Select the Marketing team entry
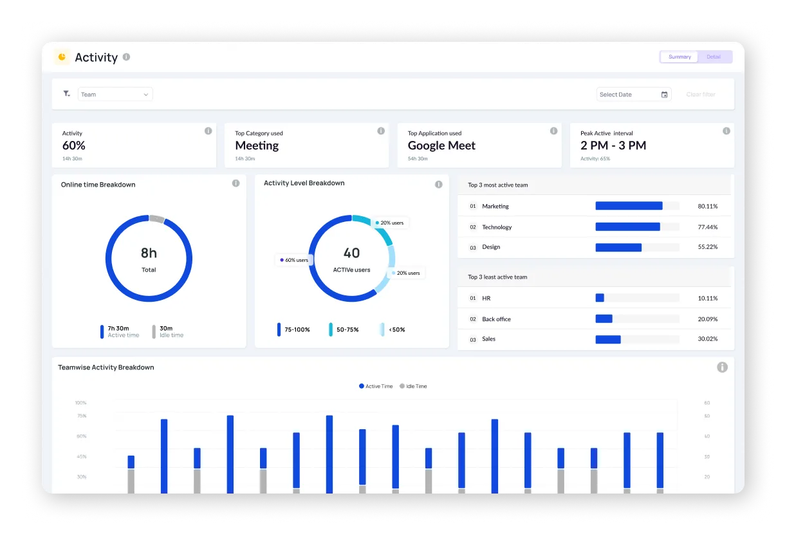This screenshot has height=536, width=787. click(x=495, y=206)
